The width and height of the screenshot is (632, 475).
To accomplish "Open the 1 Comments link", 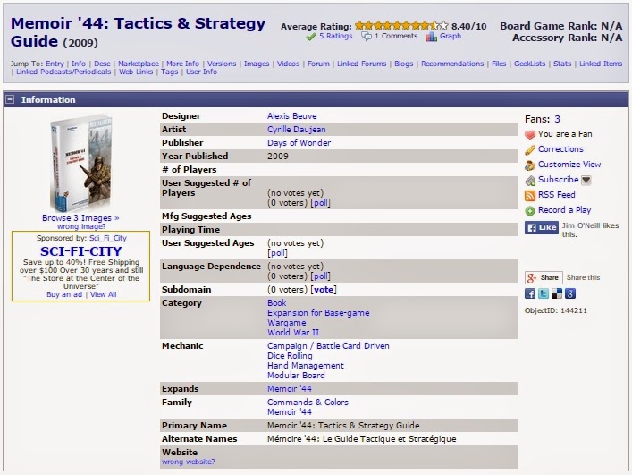I will pyautogui.click(x=396, y=37).
